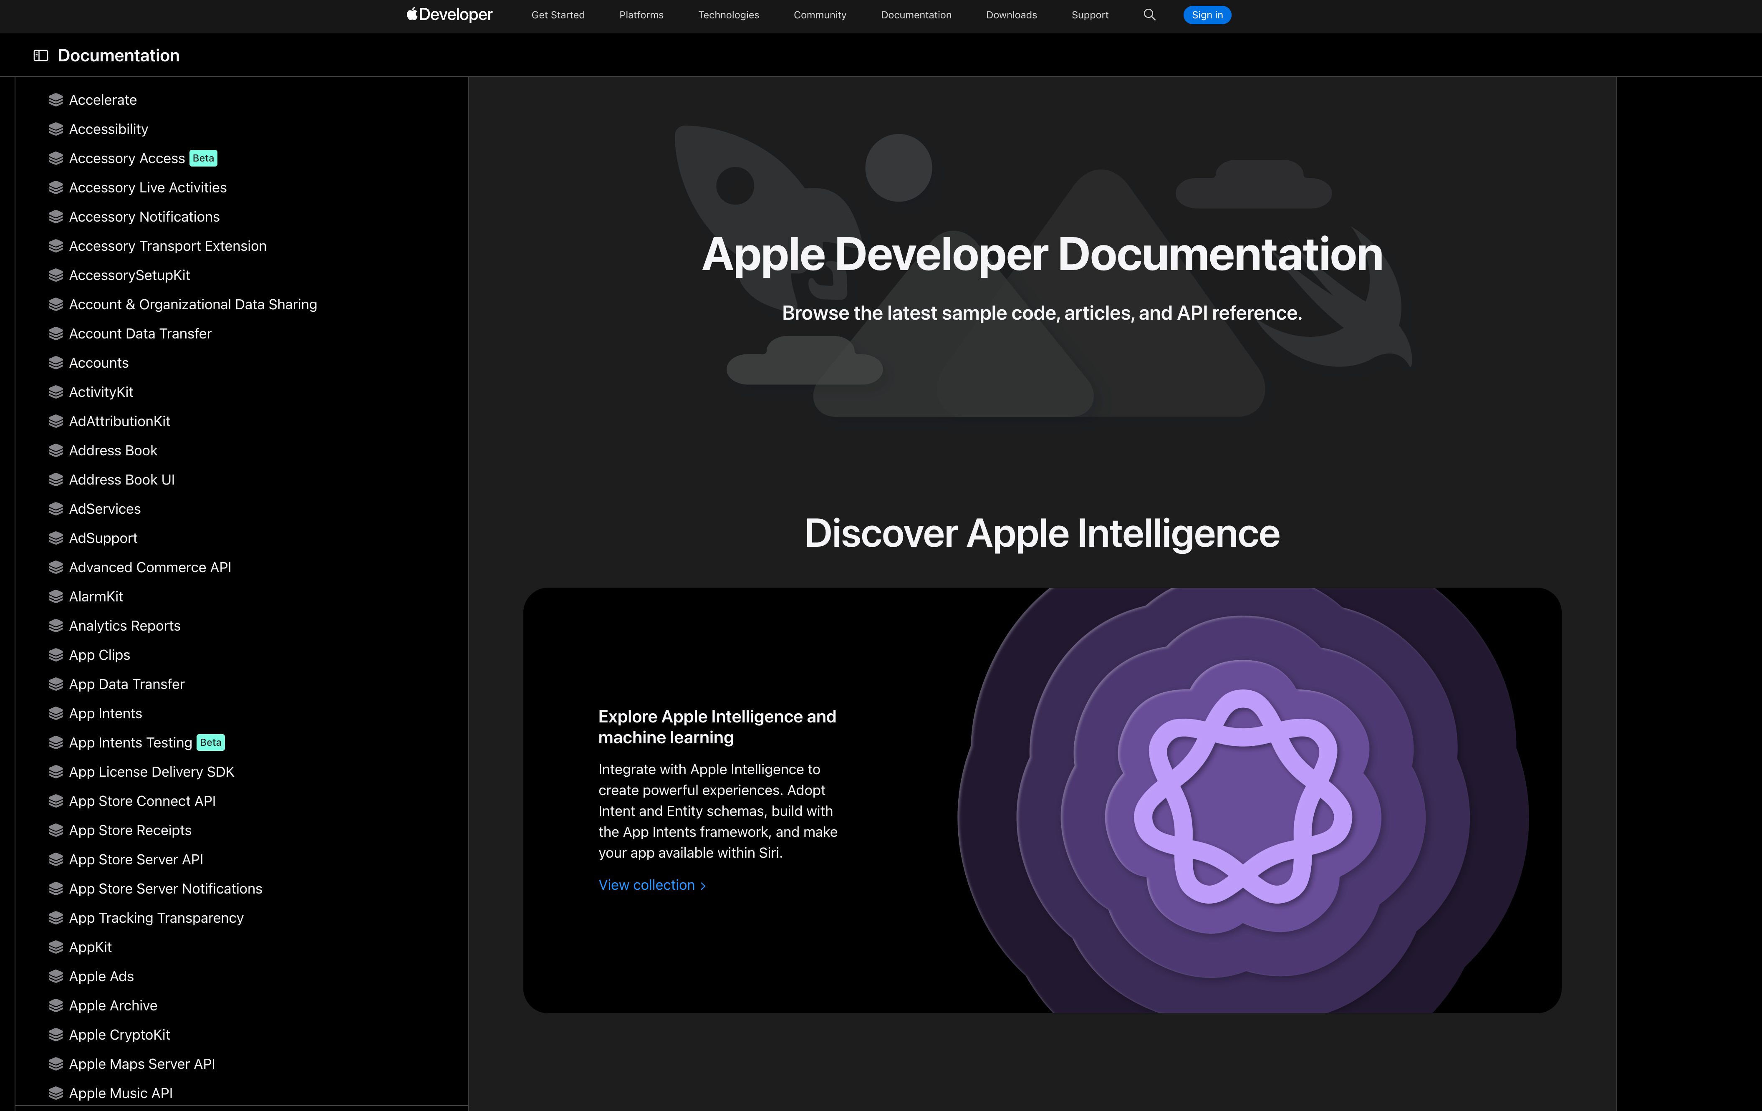
Task: Open App License Delivery SDK entry
Action: click(151, 772)
